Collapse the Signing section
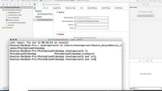This screenshot has height=91, width=162. point(57,34)
